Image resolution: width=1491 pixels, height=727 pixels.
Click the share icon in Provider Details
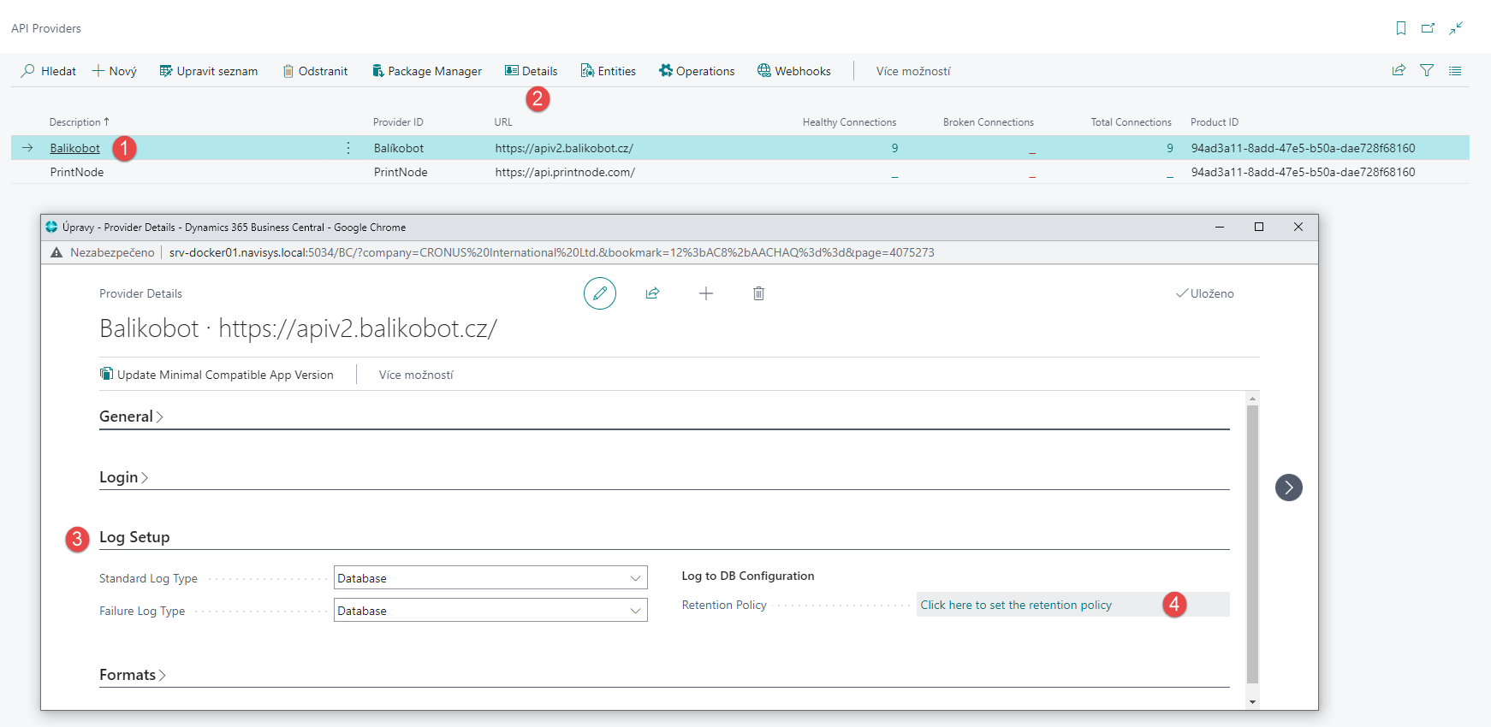(x=652, y=293)
